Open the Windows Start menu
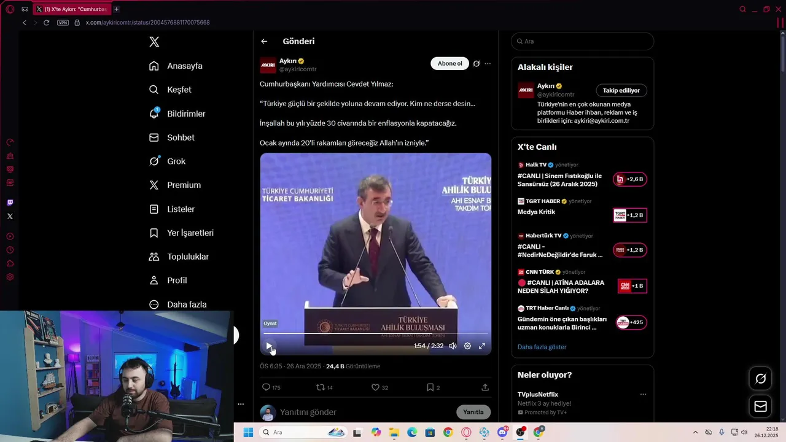 coord(248,432)
